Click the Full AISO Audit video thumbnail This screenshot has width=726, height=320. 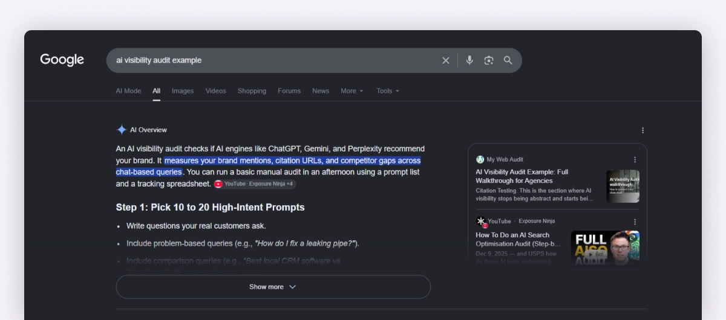pyautogui.click(x=605, y=248)
